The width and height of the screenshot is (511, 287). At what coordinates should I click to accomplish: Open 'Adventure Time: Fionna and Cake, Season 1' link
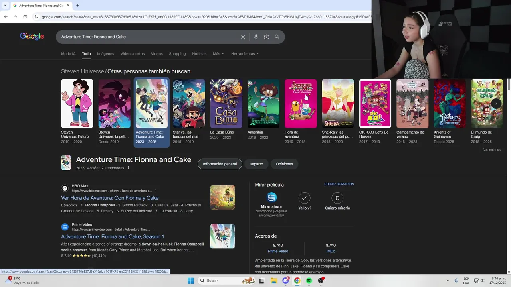113,236
